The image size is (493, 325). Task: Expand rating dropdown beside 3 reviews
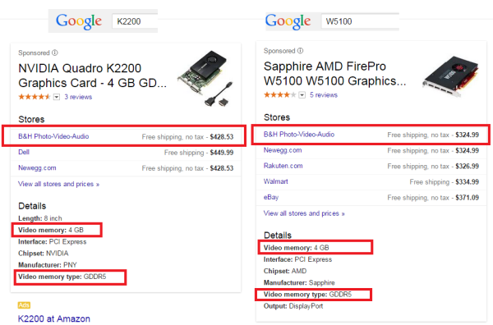pyautogui.click(x=57, y=97)
